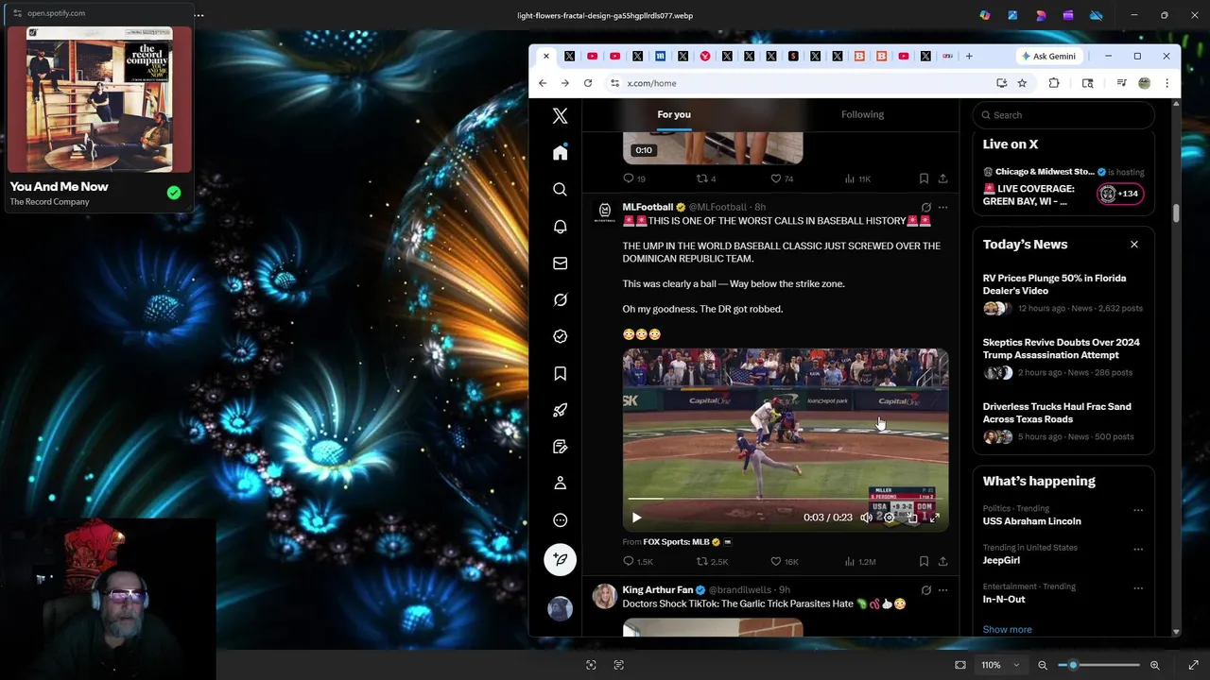1210x680 pixels.
Task: Close the Today's News panel
Action: (1134, 245)
